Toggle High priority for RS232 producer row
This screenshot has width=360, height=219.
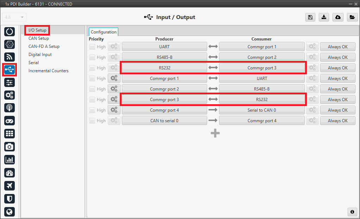(x=92, y=68)
